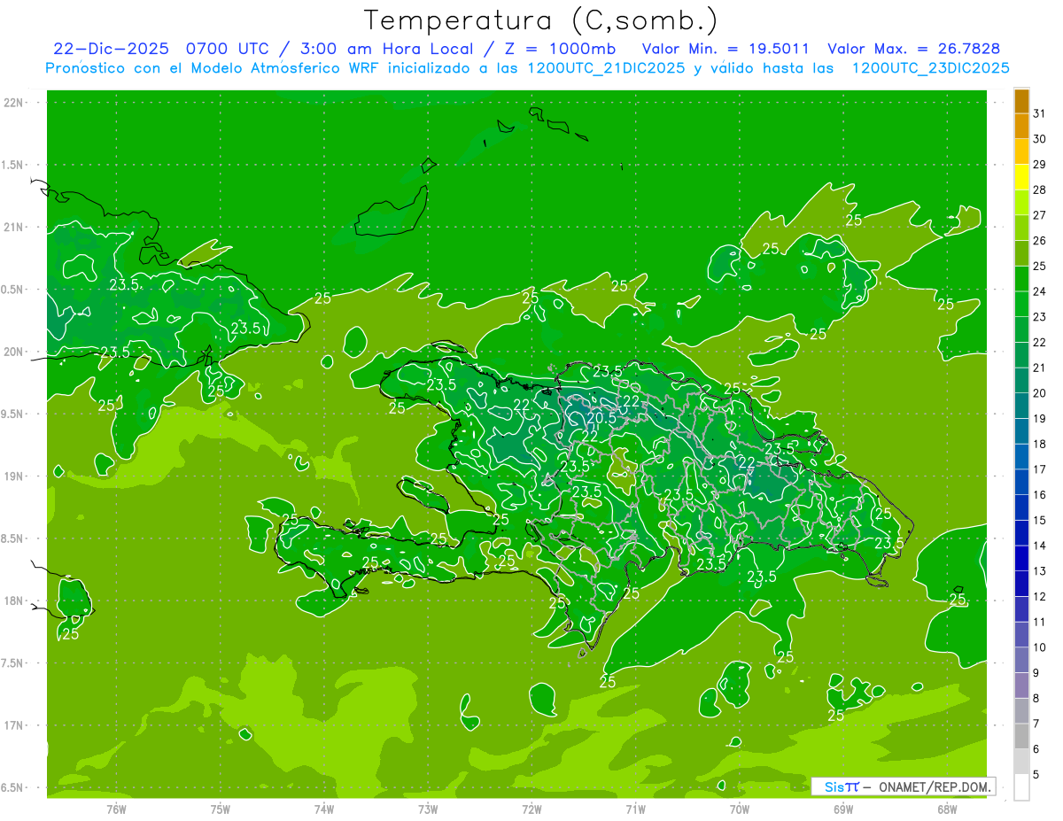Viewport: 1063px width, 821px height.
Task: Click the 73W longitude axis label
Action: click(428, 809)
